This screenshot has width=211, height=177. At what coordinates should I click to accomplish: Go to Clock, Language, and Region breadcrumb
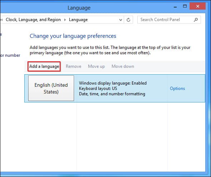[x=33, y=20]
